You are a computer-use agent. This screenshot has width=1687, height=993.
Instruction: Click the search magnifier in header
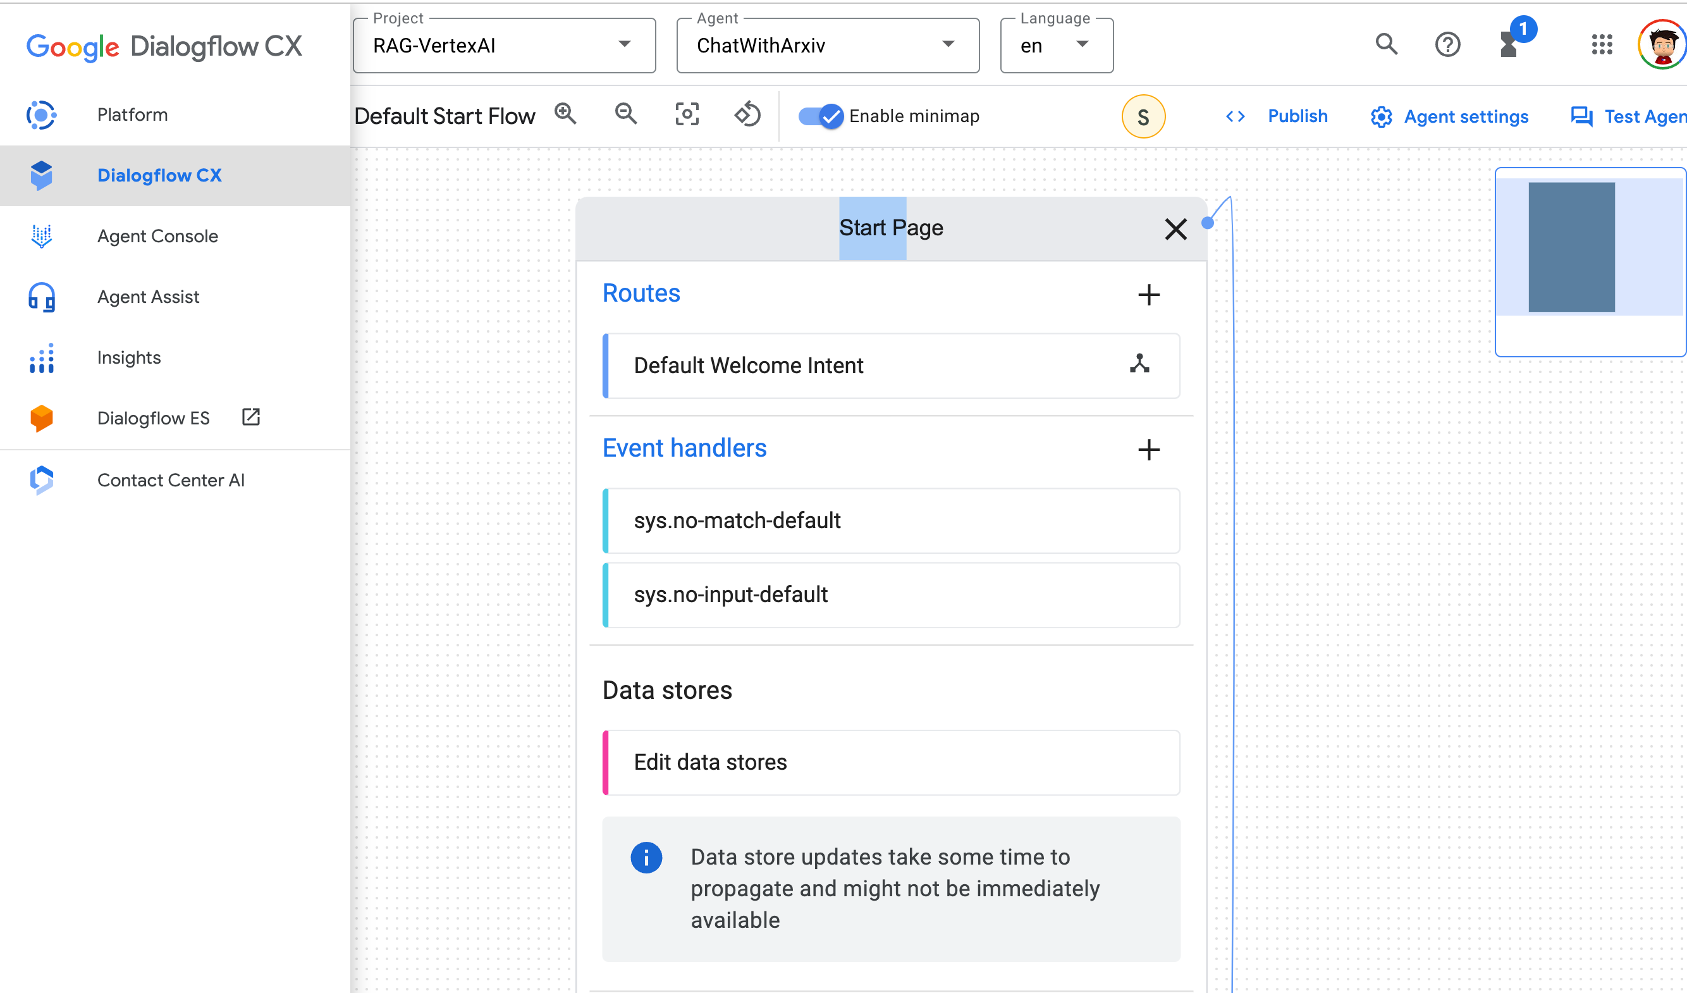coord(1387,45)
